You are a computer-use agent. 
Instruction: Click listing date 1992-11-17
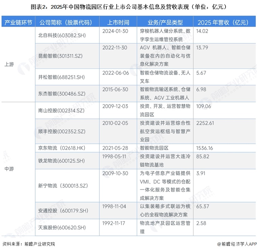114,223
